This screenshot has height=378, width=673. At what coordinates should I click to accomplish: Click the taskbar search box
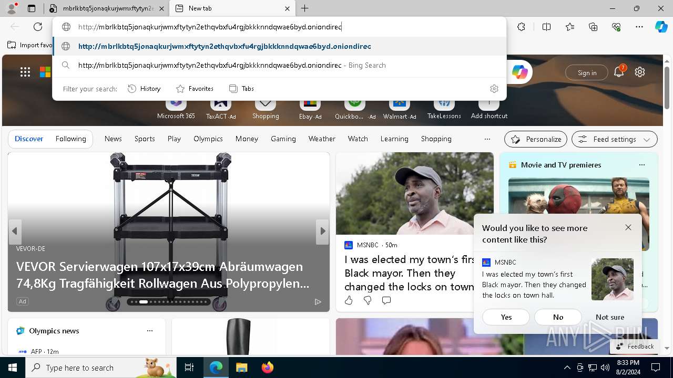[x=101, y=367]
